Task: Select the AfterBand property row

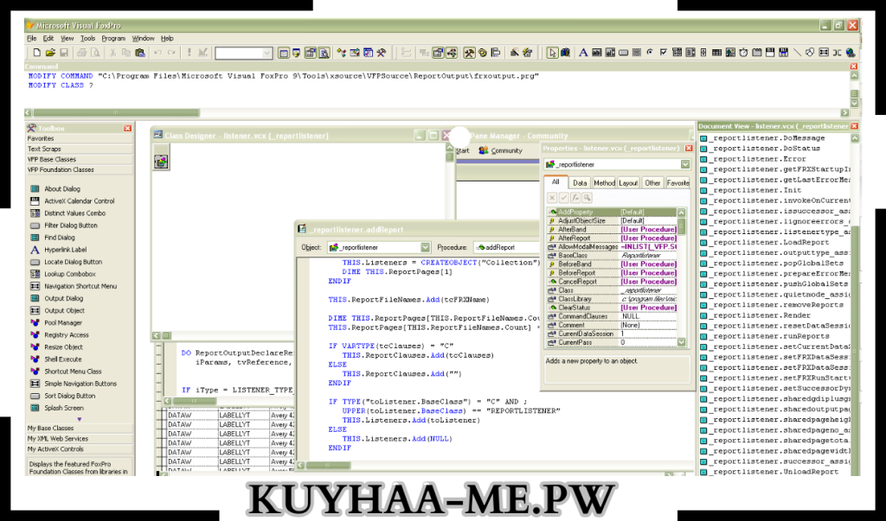Action: (x=612, y=230)
